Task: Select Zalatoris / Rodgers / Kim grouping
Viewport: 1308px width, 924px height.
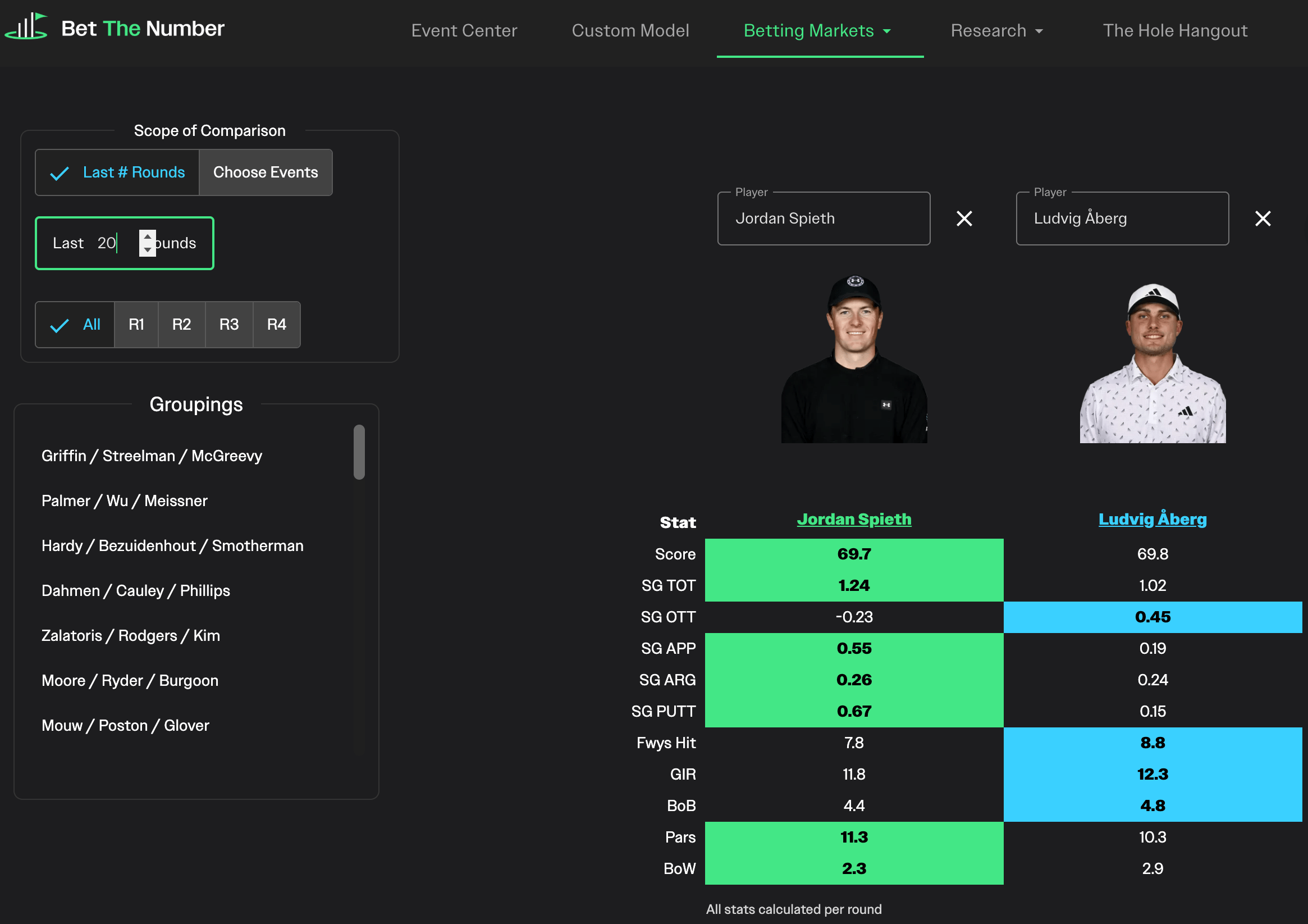Action: tap(130, 636)
